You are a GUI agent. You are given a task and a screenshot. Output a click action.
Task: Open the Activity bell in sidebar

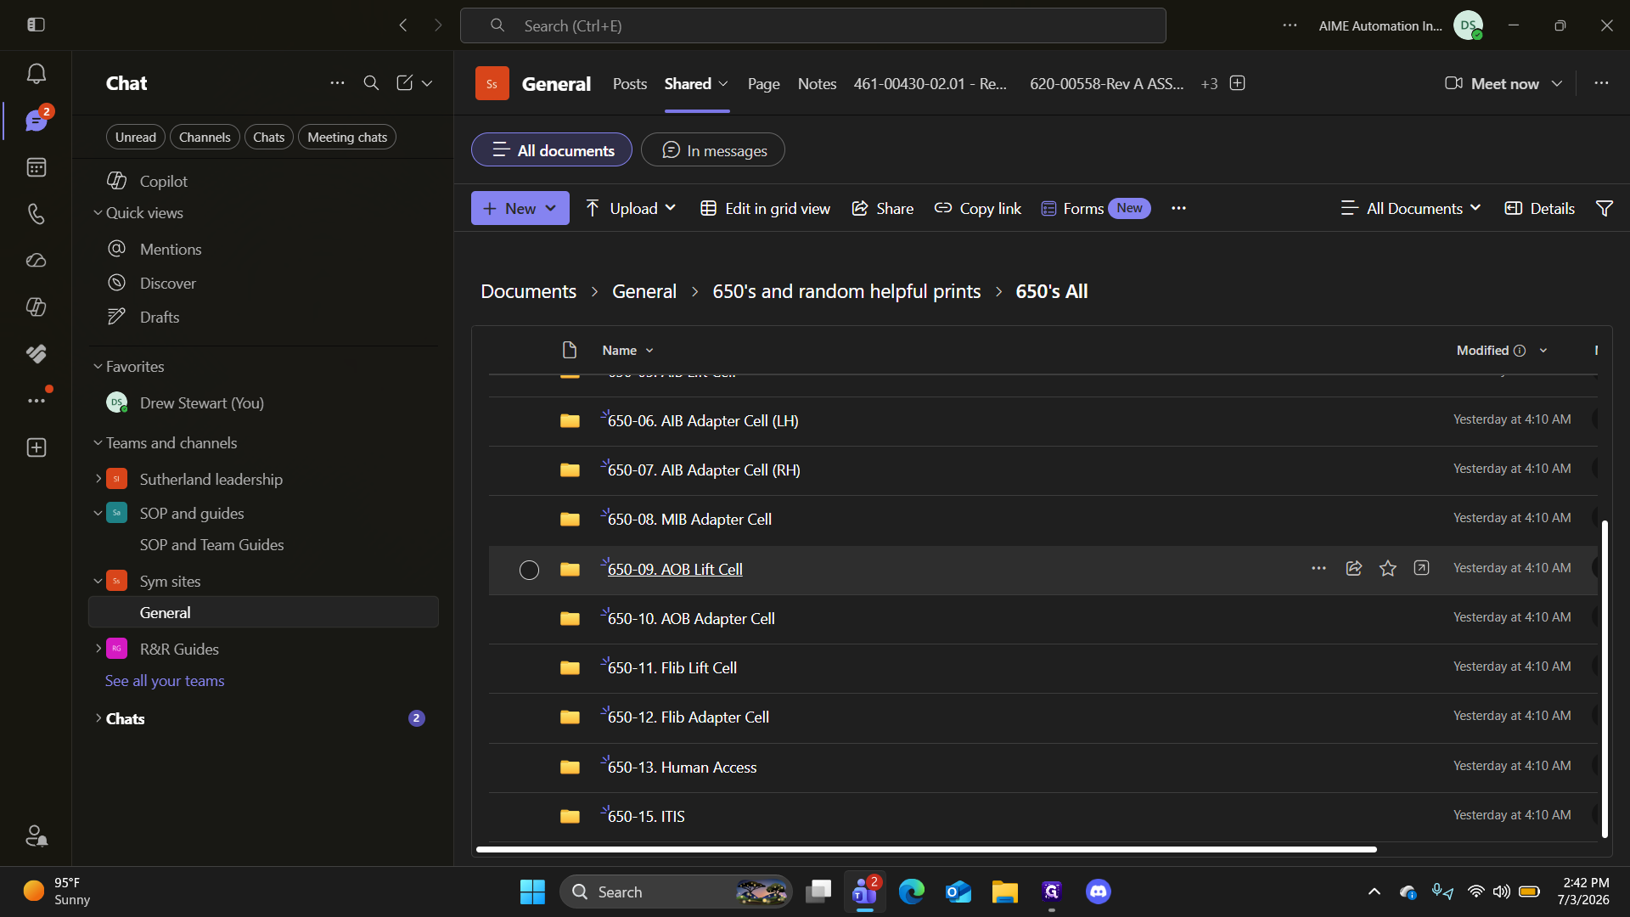(x=36, y=74)
